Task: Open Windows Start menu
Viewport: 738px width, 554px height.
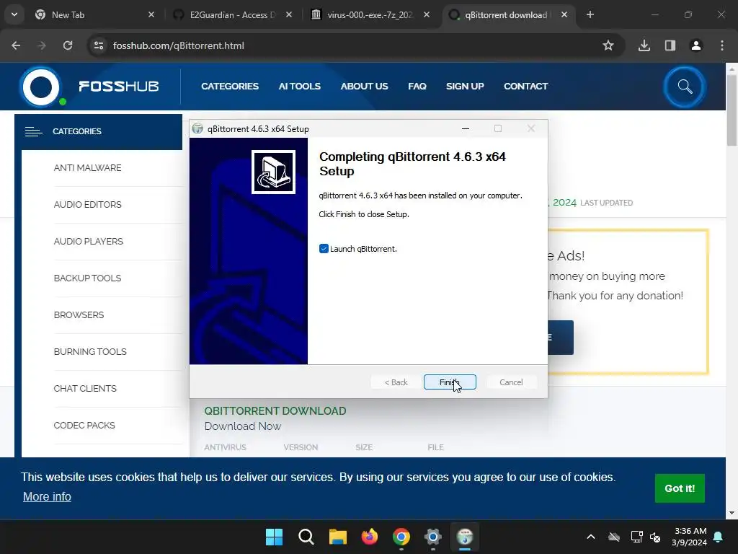Action: 274,537
